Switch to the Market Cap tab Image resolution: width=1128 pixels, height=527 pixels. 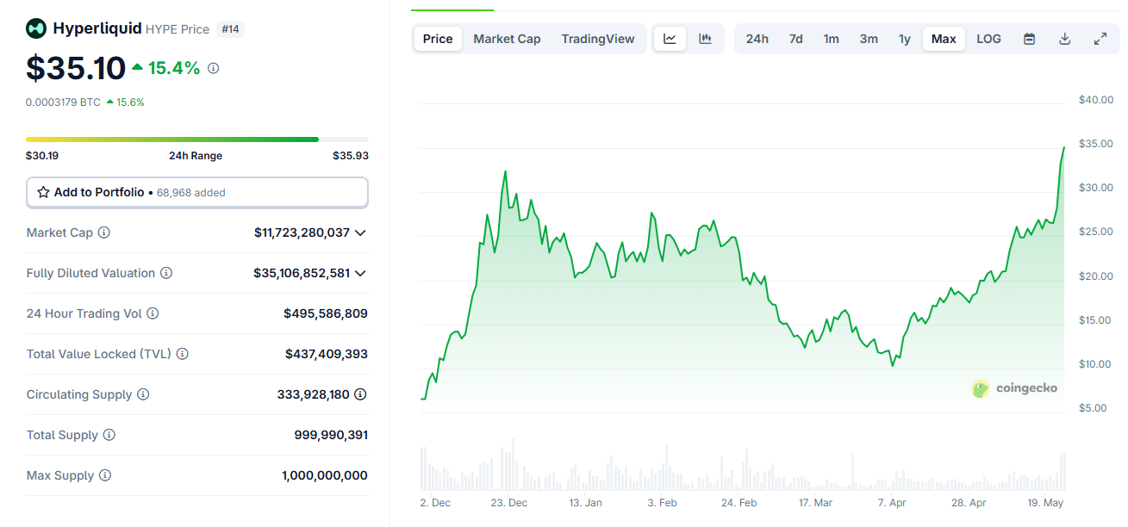click(x=507, y=39)
